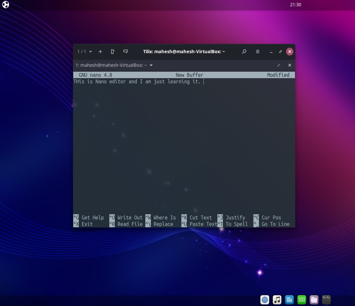Close the Tilix window with red button
The height and width of the screenshot is (306, 355).
(x=289, y=52)
